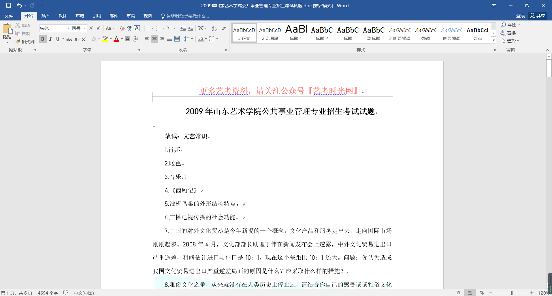
Task: Click the Justify alignment icon
Action: (169, 39)
